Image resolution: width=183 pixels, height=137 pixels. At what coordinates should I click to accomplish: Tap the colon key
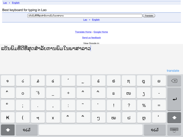pos(68,105)
